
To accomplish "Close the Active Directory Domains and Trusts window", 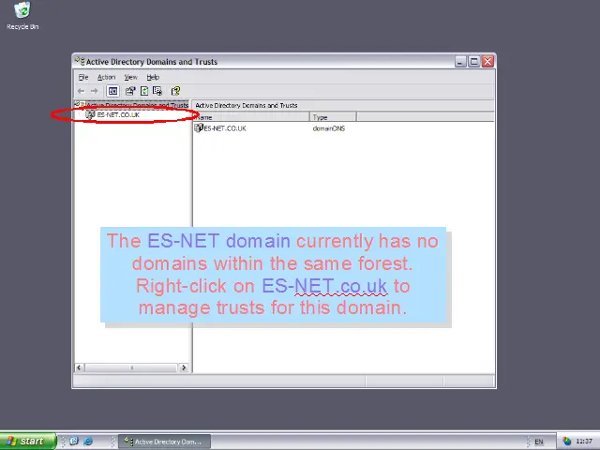I will tap(487, 62).
